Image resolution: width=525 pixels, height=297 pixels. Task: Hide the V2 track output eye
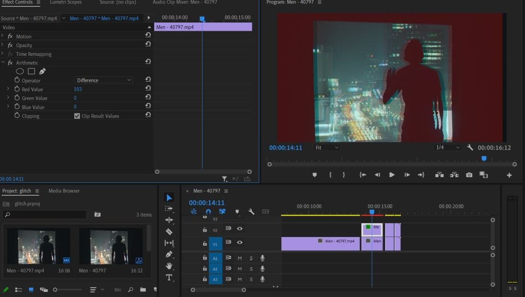click(239, 229)
